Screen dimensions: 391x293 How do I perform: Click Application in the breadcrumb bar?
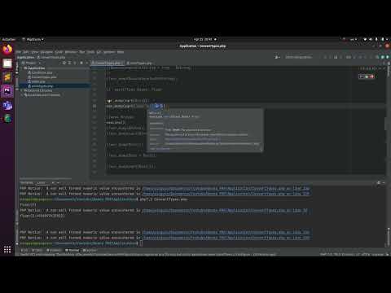point(26,58)
